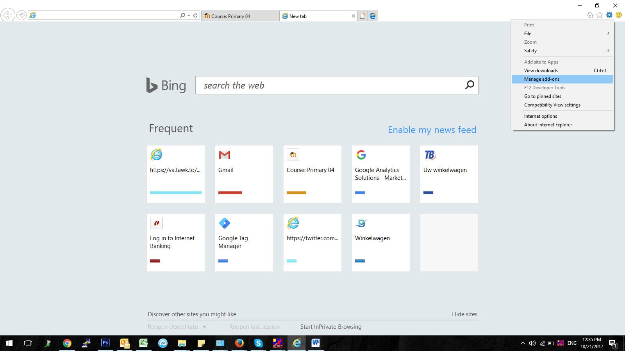Open the Winkelwagen frequent tile

click(381, 243)
